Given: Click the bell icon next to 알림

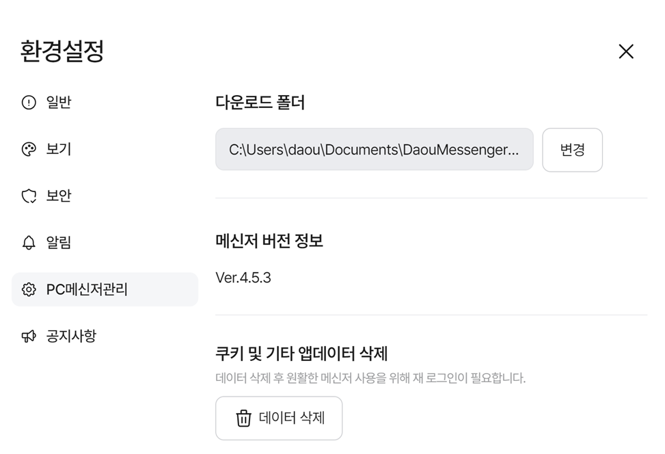Looking at the screenshot, I should coord(29,243).
